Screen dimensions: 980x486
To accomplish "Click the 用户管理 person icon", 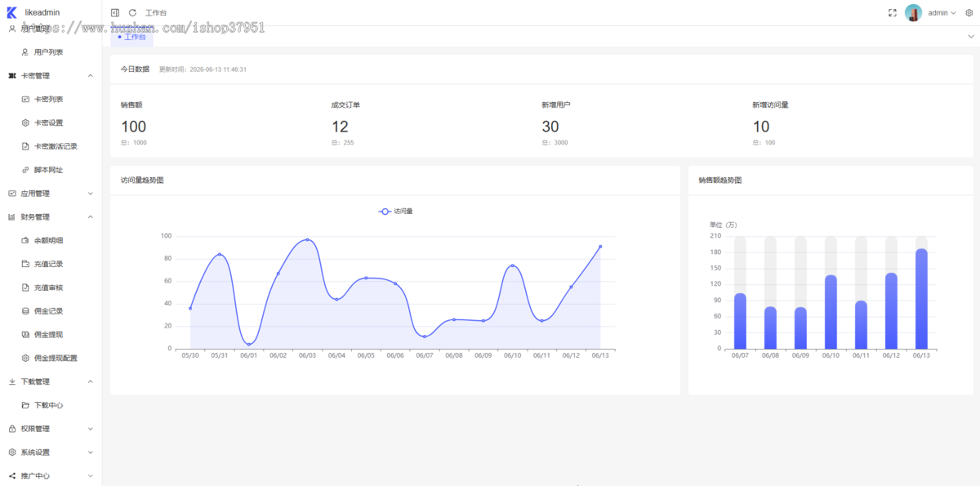I will 12,29.
